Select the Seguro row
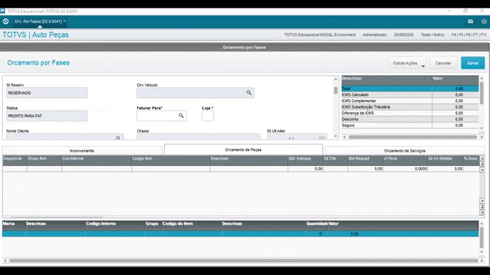 410,125
